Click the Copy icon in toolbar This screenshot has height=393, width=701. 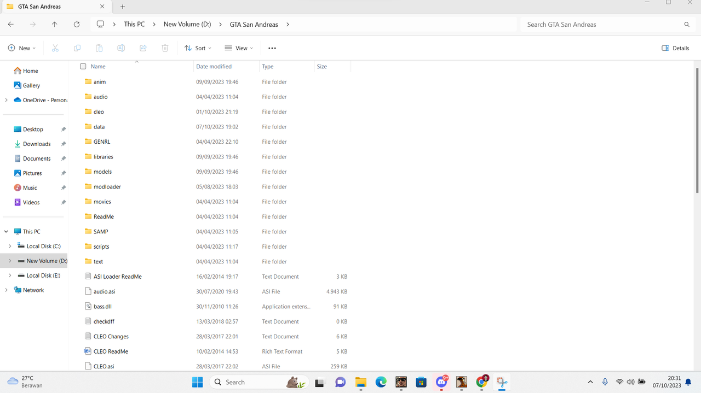tap(77, 48)
